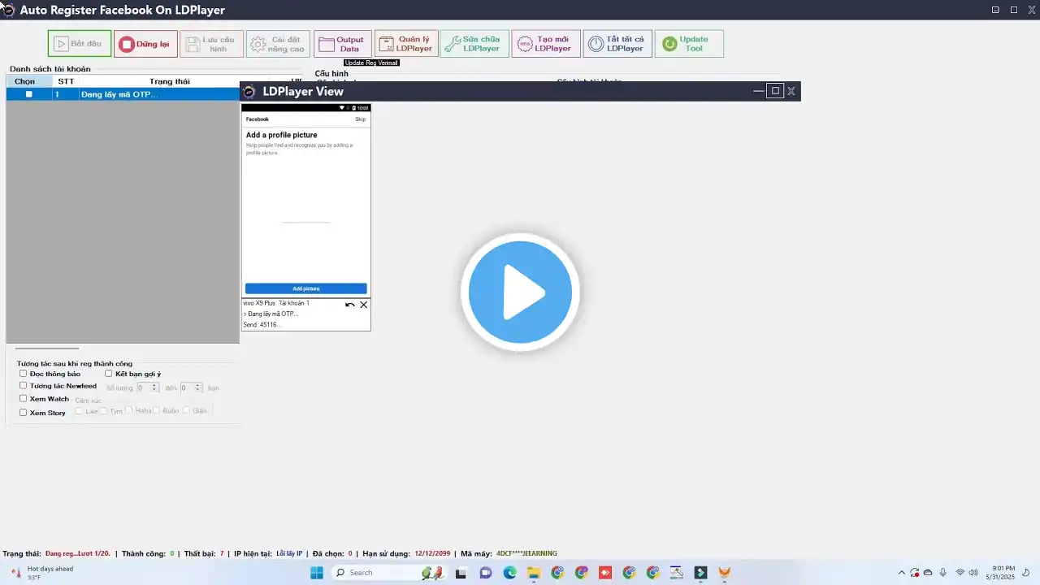This screenshot has height=585, width=1040.
Task: Click Skip in the Facebook phone screen
Action: tap(360, 119)
